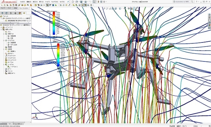Open the DisplayManager color-wheel panel tab
The width and height of the screenshot is (211, 127).
pyautogui.click(x=20, y=13)
